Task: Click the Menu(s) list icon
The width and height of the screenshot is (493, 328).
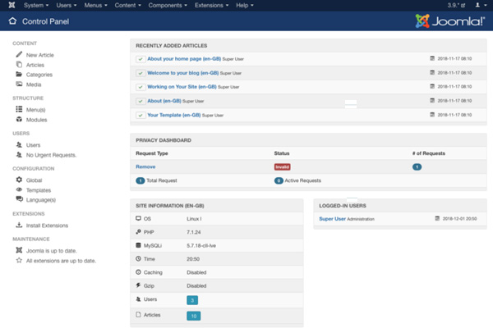Action: [x=19, y=109]
